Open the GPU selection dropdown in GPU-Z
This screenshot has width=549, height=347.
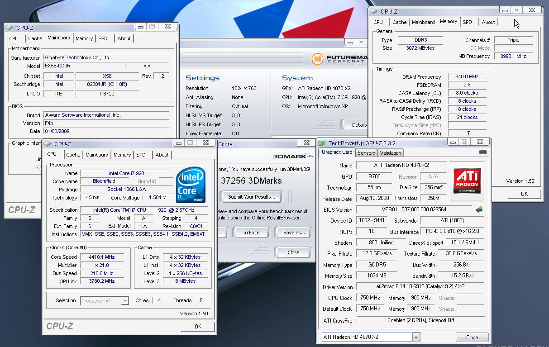point(416,337)
